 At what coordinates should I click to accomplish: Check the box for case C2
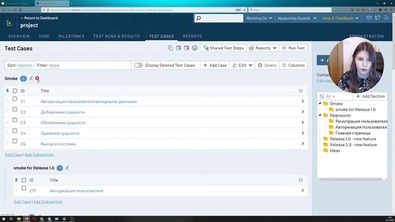click(15, 110)
